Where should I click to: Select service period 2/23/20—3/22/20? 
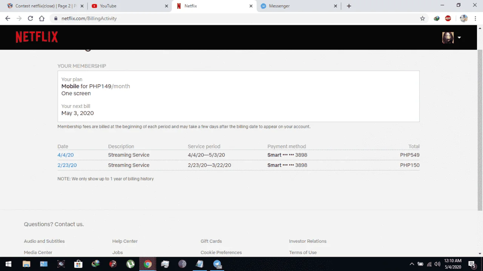pyautogui.click(x=209, y=165)
